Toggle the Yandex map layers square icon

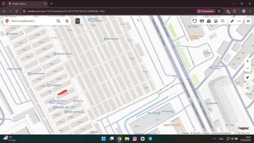(x=223, y=21)
